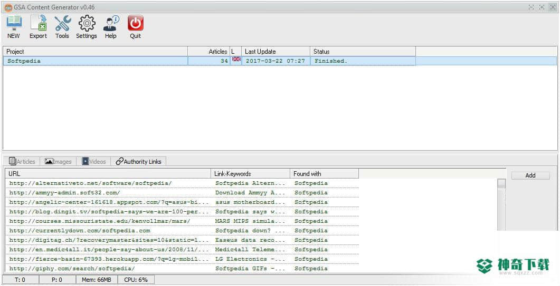Click the 'Softpedia GIFs' keyword cell
The height and width of the screenshot is (286, 560).
pyautogui.click(x=250, y=269)
